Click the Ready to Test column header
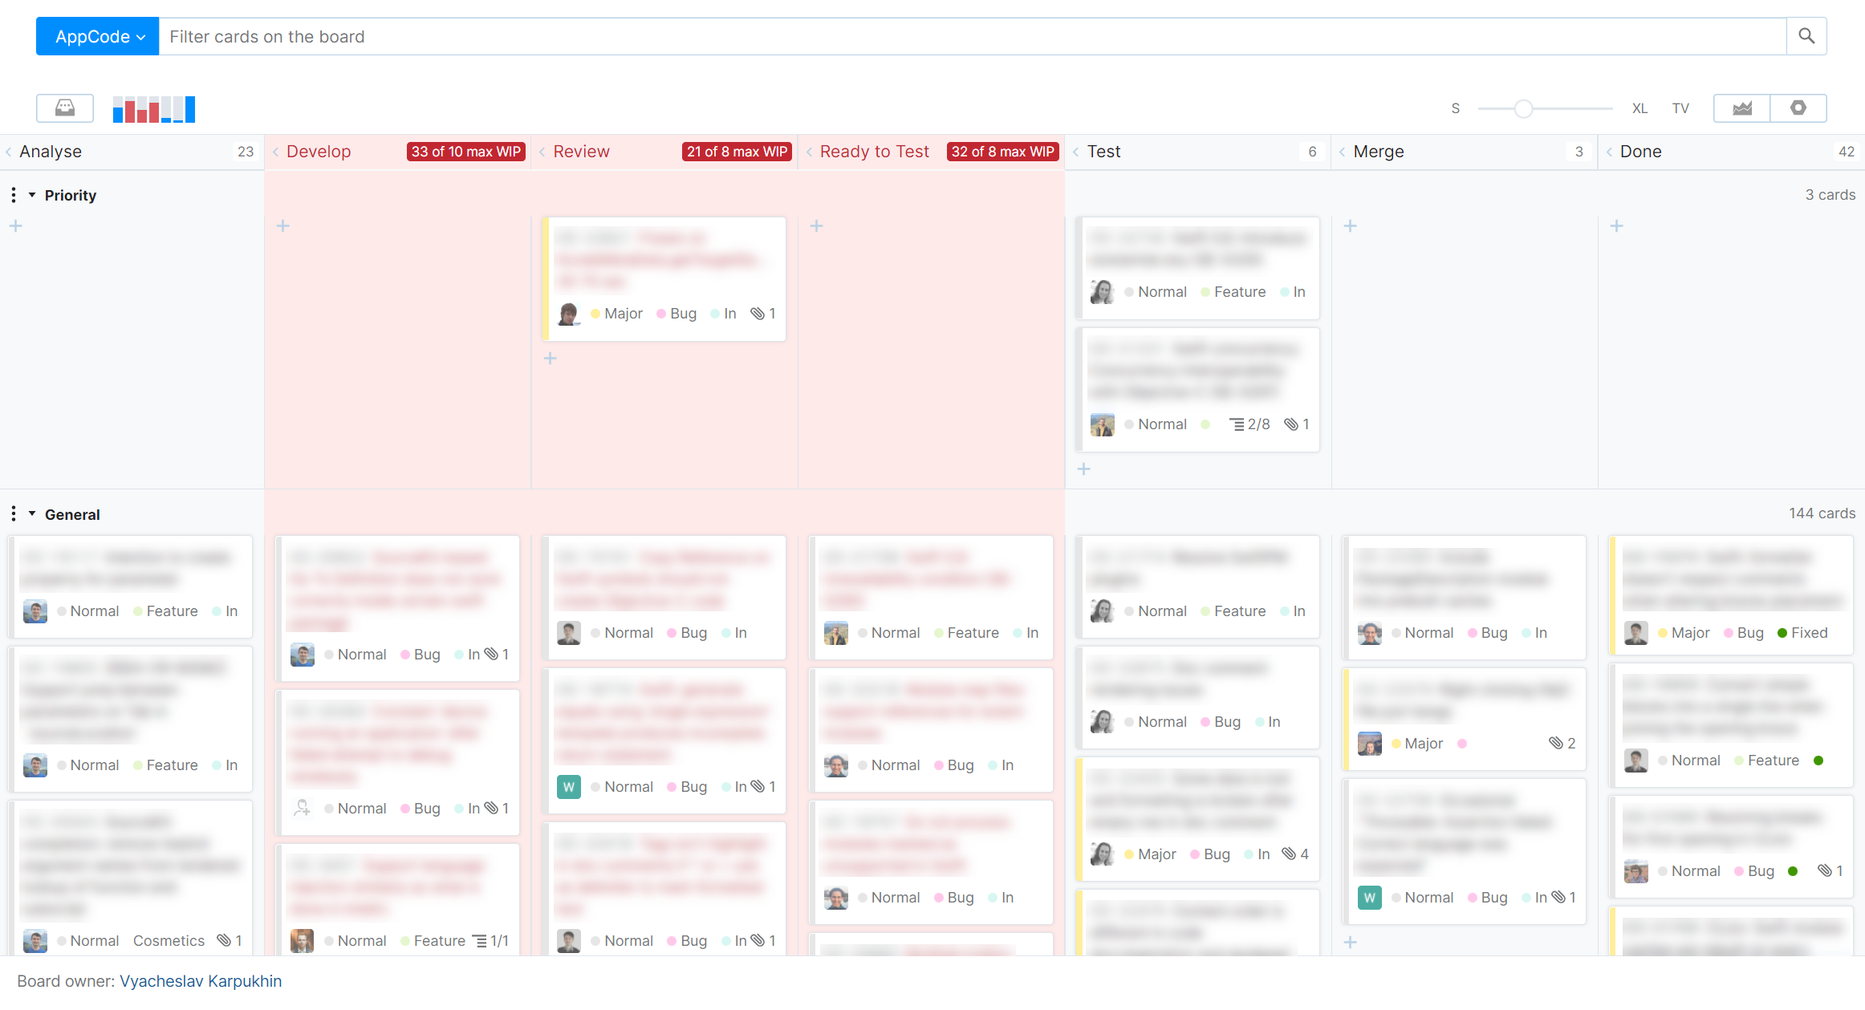Screen dimensions: 1865x1010 click(874, 152)
